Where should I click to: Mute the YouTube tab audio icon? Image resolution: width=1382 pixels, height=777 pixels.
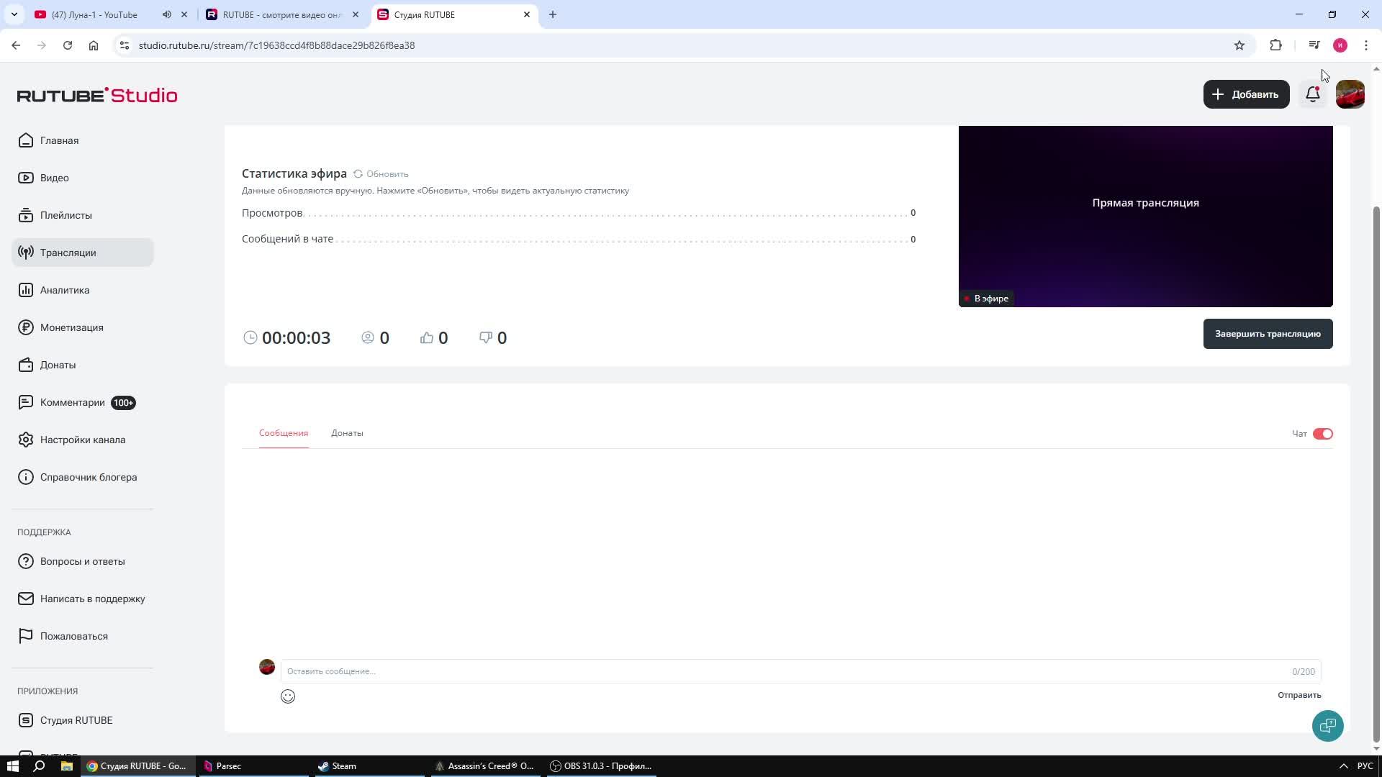tap(167, 14)
